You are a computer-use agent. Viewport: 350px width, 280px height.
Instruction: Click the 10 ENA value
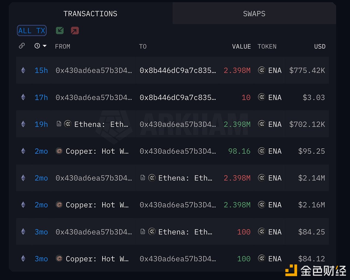point(246,97)
